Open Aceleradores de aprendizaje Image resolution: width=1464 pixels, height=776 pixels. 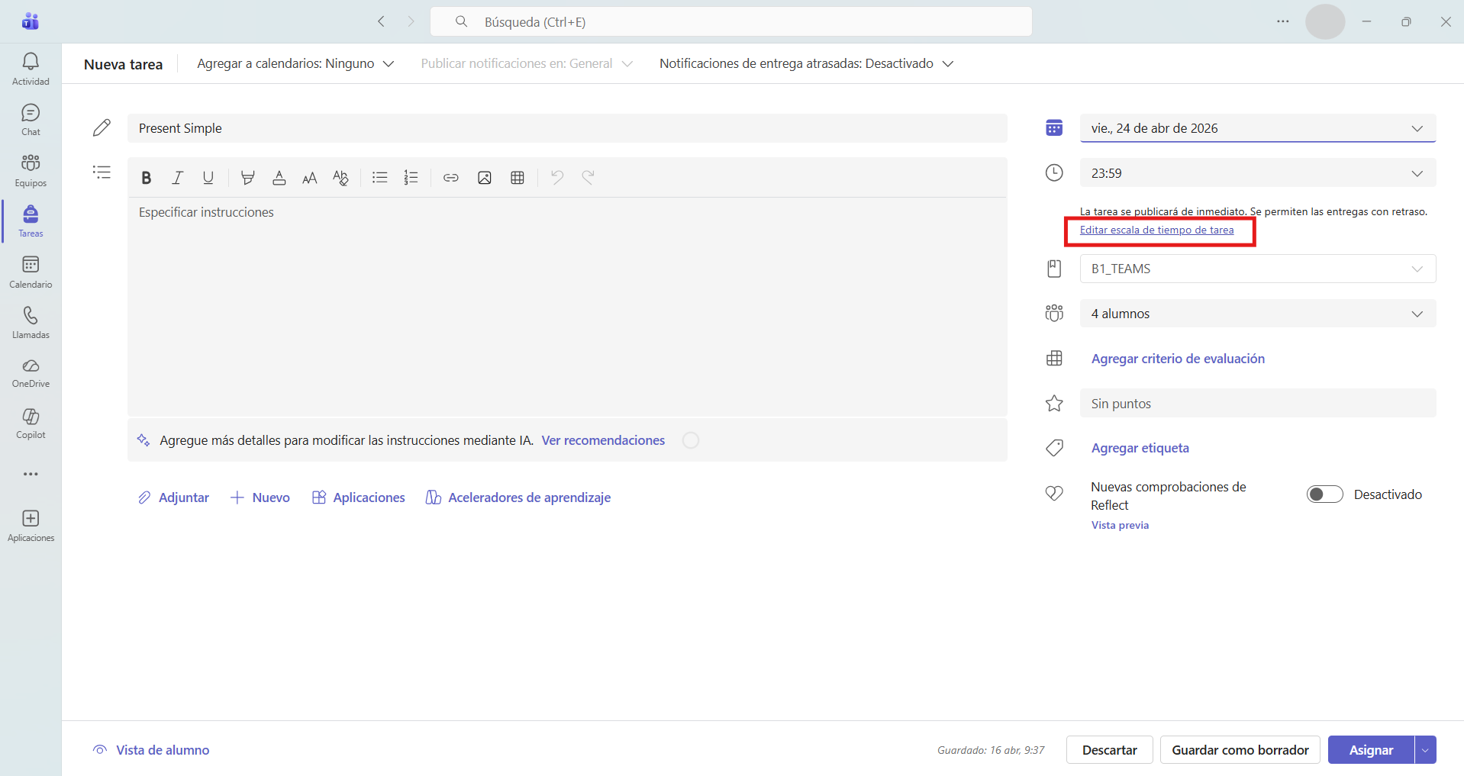pos(518,497)
